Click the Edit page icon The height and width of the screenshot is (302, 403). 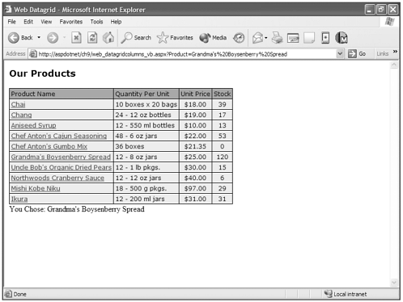pos(293,38)
